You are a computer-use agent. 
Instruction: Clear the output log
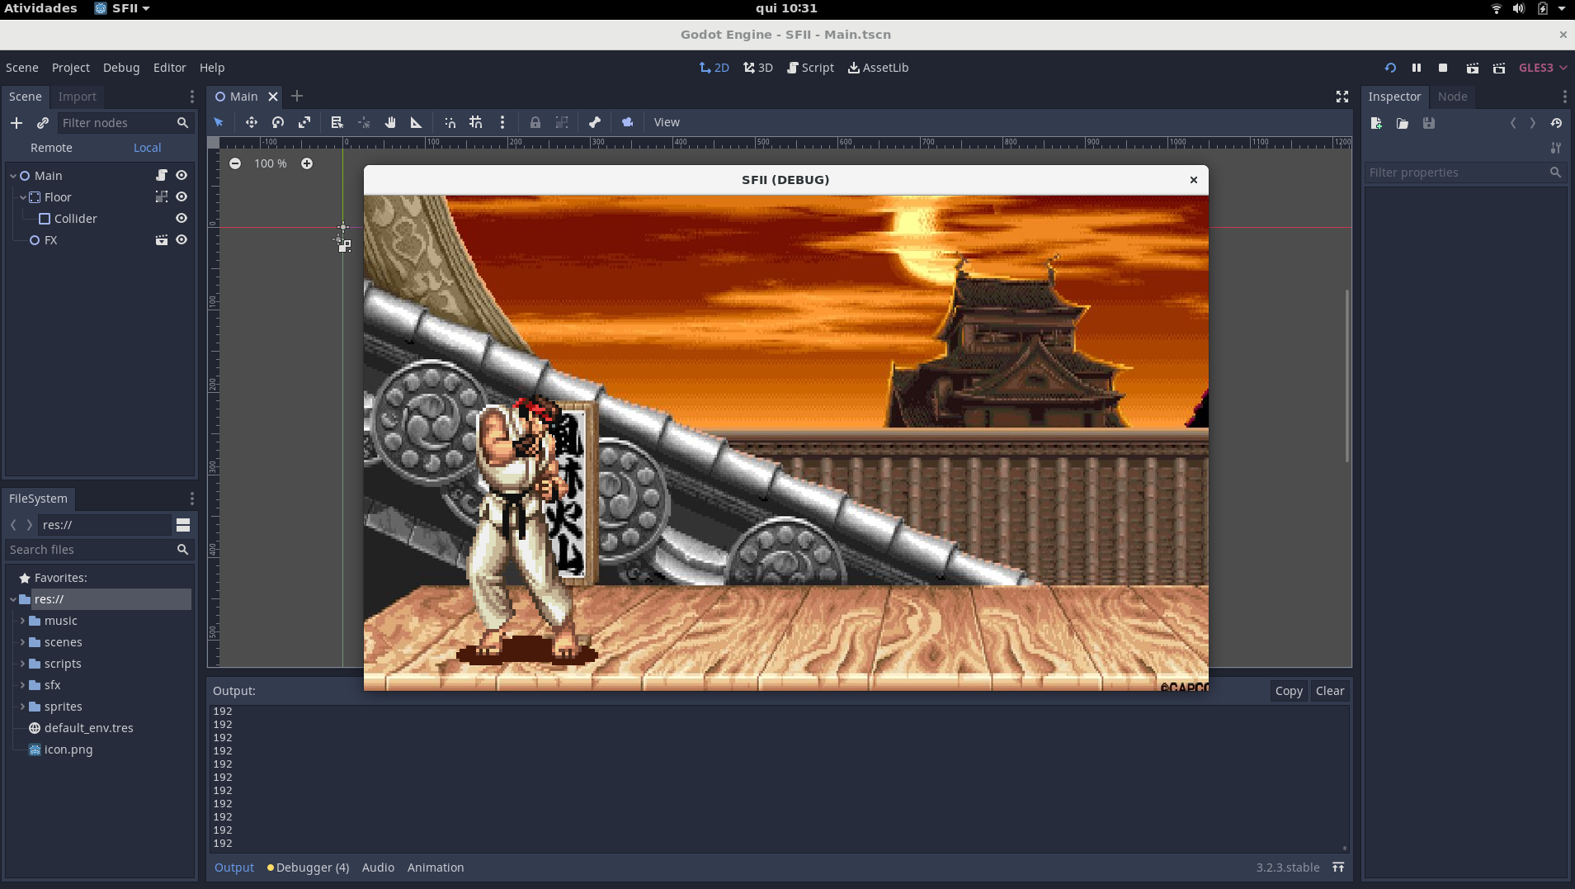click(x=1330, y=691)
